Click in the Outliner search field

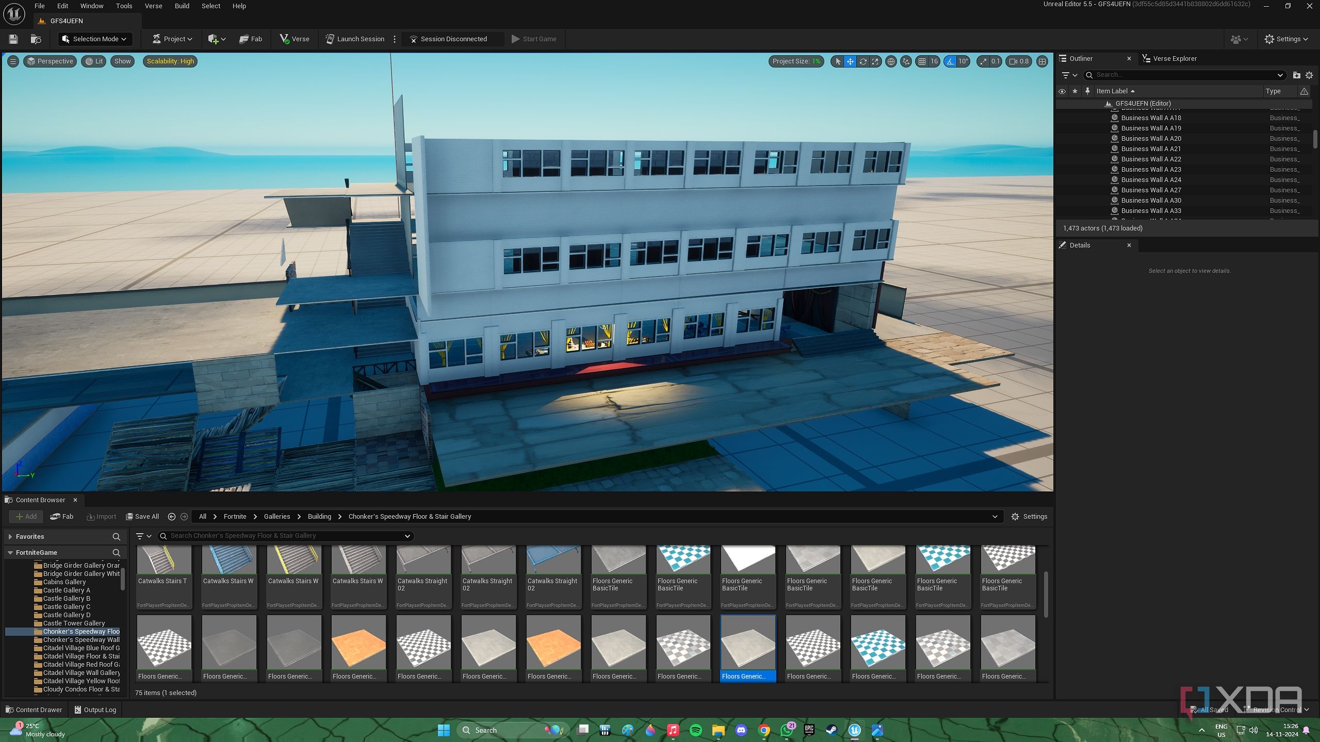pos(1184,75)
